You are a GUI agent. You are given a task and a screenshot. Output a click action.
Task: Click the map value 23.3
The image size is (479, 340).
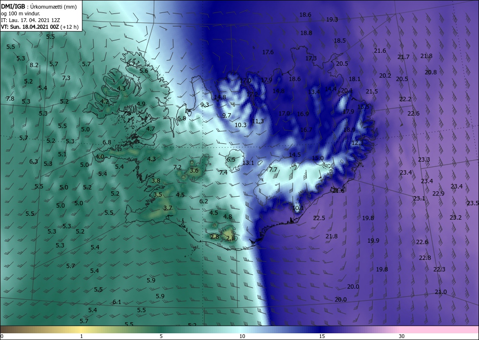pos(424,160)
